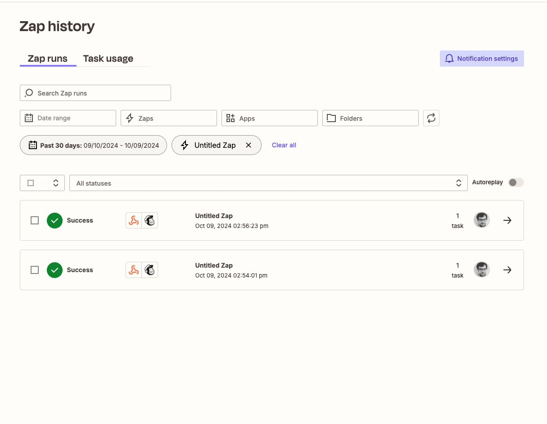The height and width of the screenshot is (424, 547).
Task: Click the refresh filters icon
Action: [431, 118]
